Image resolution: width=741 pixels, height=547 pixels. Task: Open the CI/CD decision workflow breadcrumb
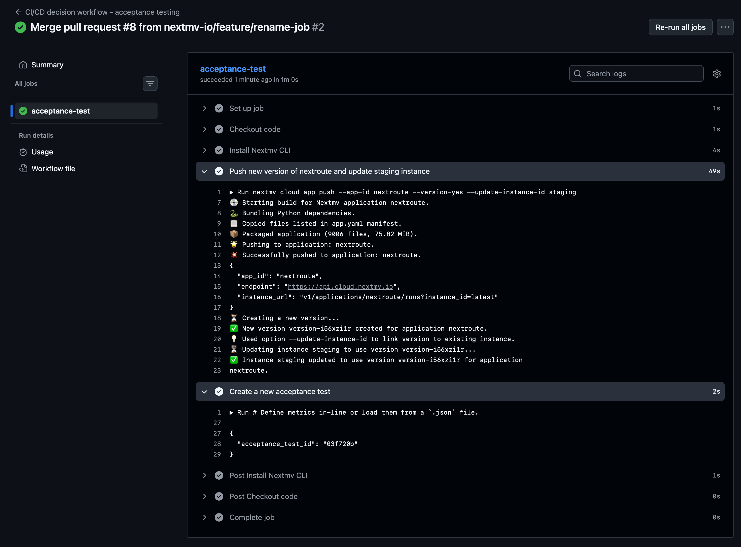102,12
